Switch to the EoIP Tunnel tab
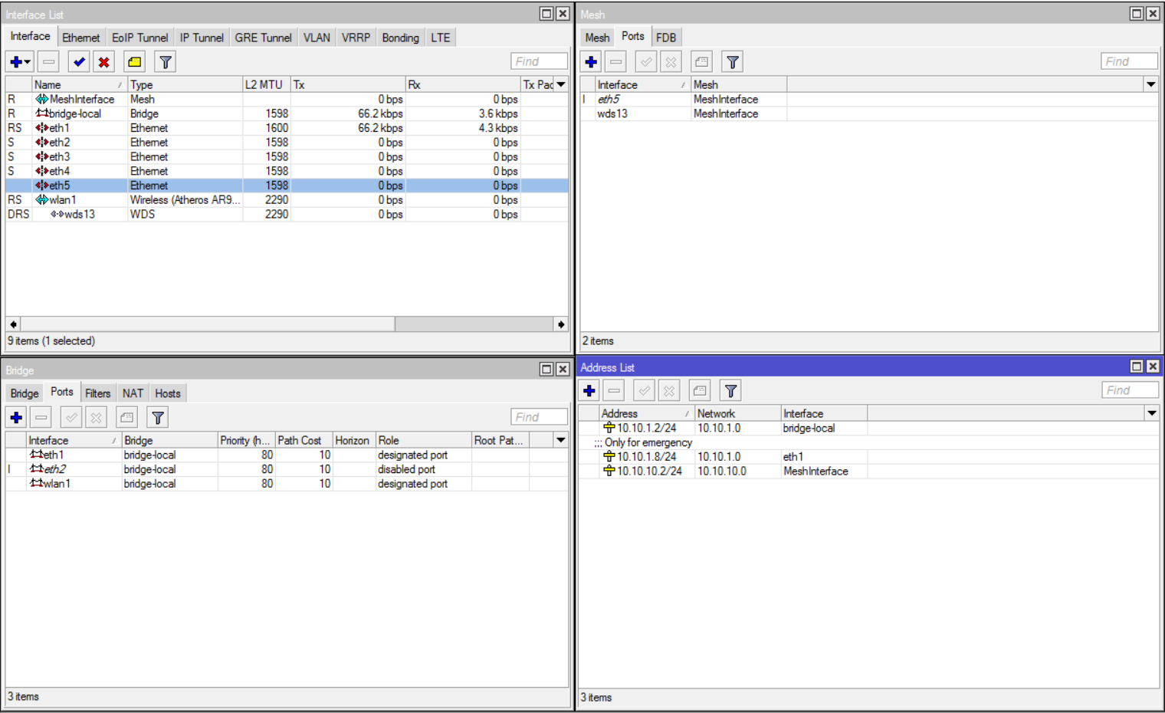 pyautogui.click(x=139, y=38)
